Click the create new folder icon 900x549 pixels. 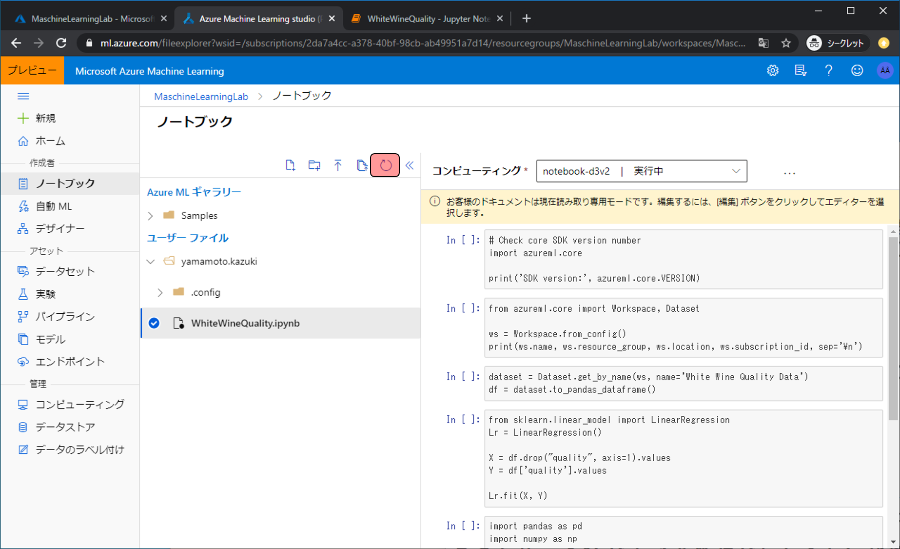pos(314,165)
